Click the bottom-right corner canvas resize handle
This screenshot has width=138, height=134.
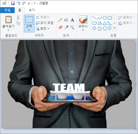[x=136, y=129]
